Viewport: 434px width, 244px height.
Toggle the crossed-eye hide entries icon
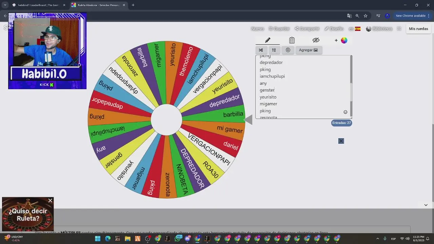(x=316, y=40)
